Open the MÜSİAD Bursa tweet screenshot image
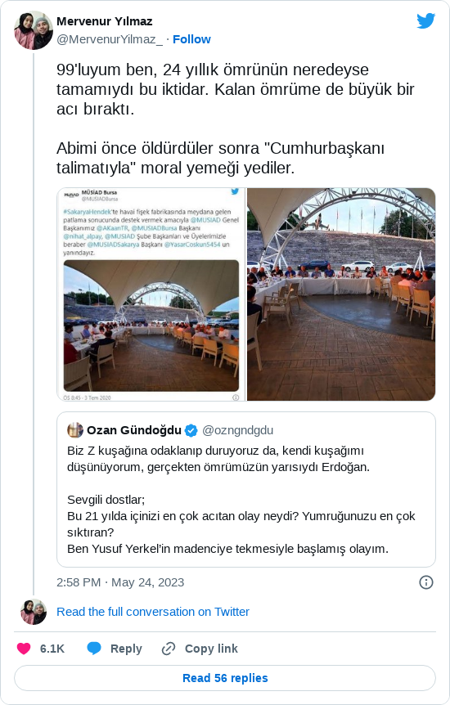 tap(151, 294)
